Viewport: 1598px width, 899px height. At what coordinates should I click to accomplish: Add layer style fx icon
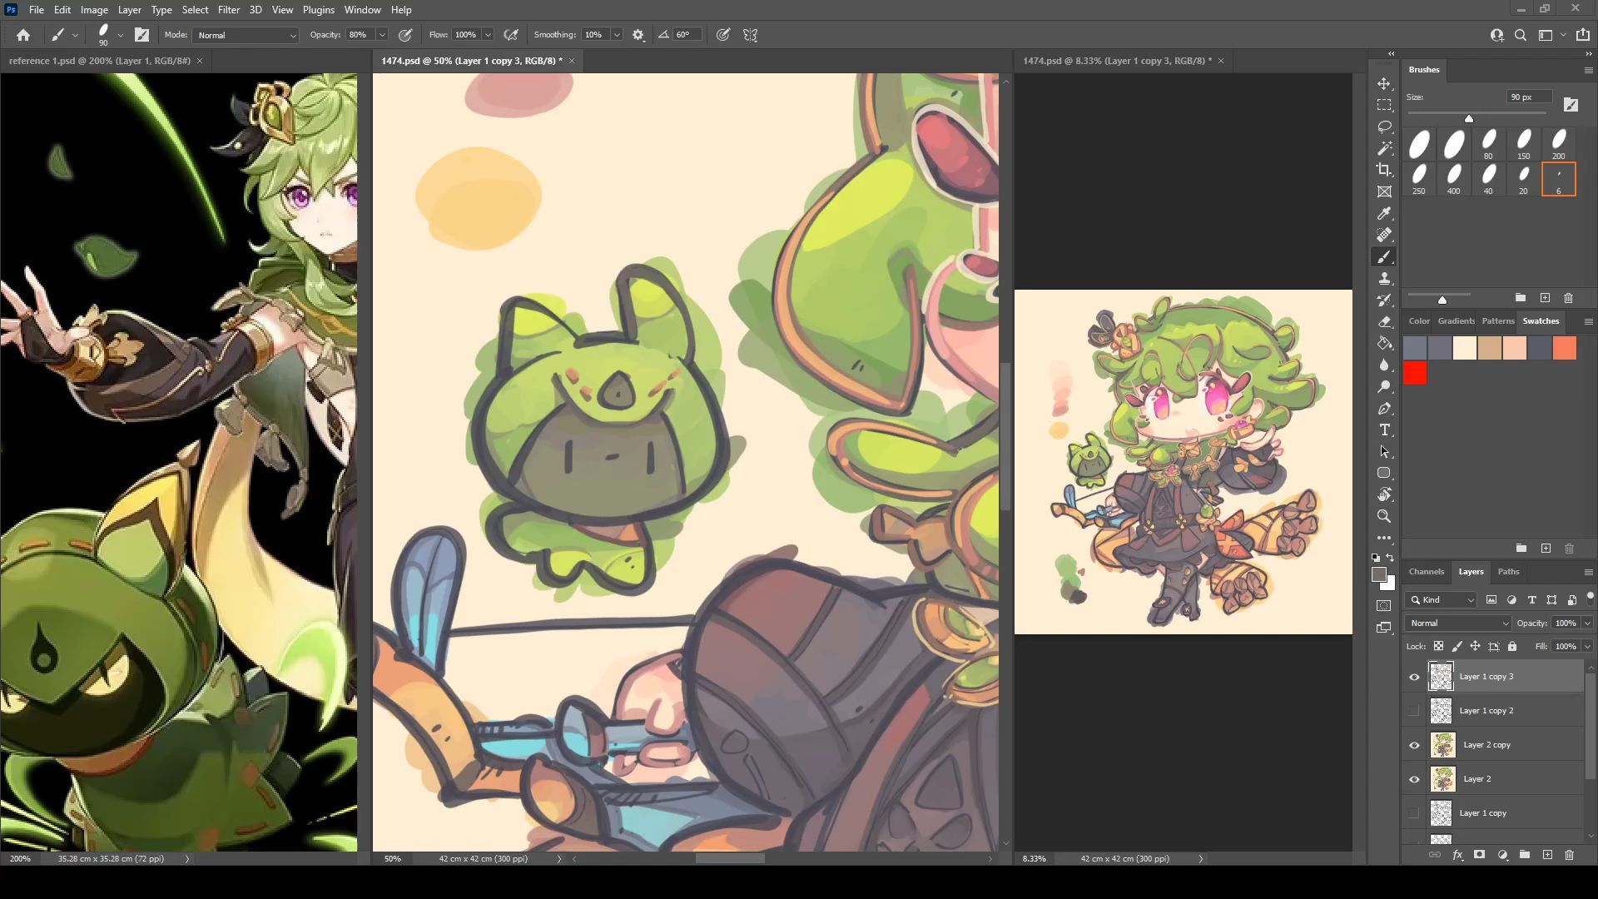tap(1457, 855)
